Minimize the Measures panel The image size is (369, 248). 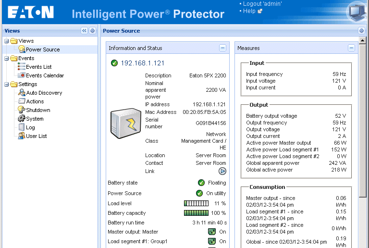click(351, 48)
